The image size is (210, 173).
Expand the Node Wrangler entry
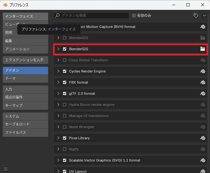tap(58, 127)
